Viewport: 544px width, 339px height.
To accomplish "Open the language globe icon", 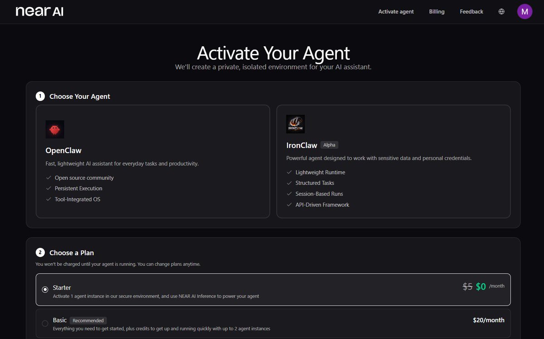I will (x=501, y=12).
